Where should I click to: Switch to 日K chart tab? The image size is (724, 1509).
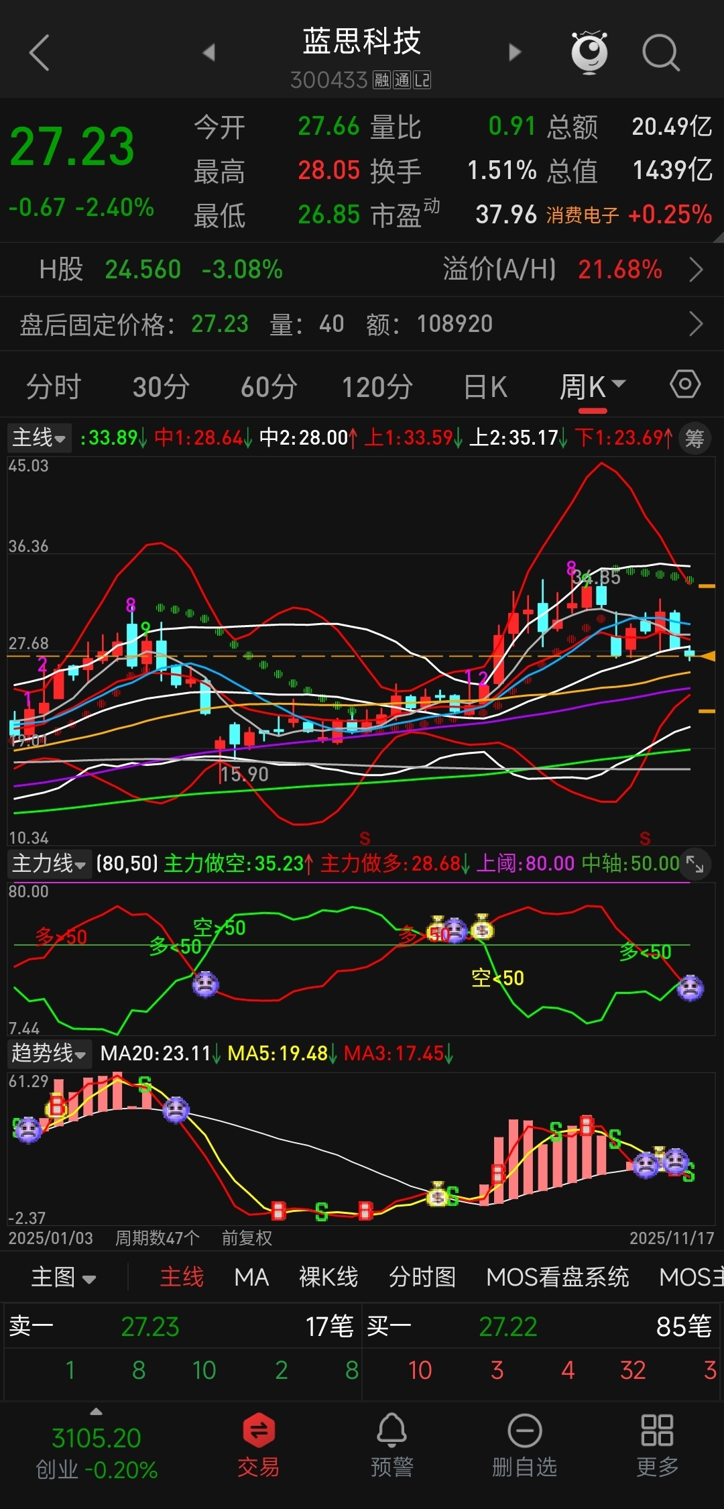click(x=485, y=387)
